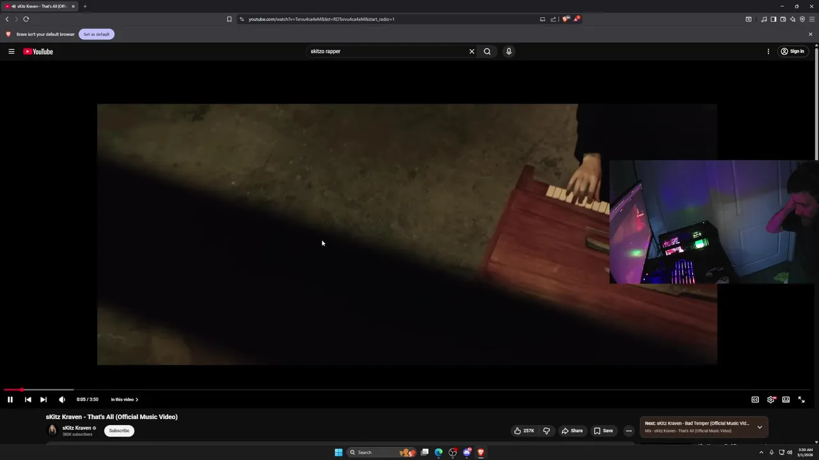This screenshot has height=460, width=819.
Task: Open a new browser tab
Action: 84,6
